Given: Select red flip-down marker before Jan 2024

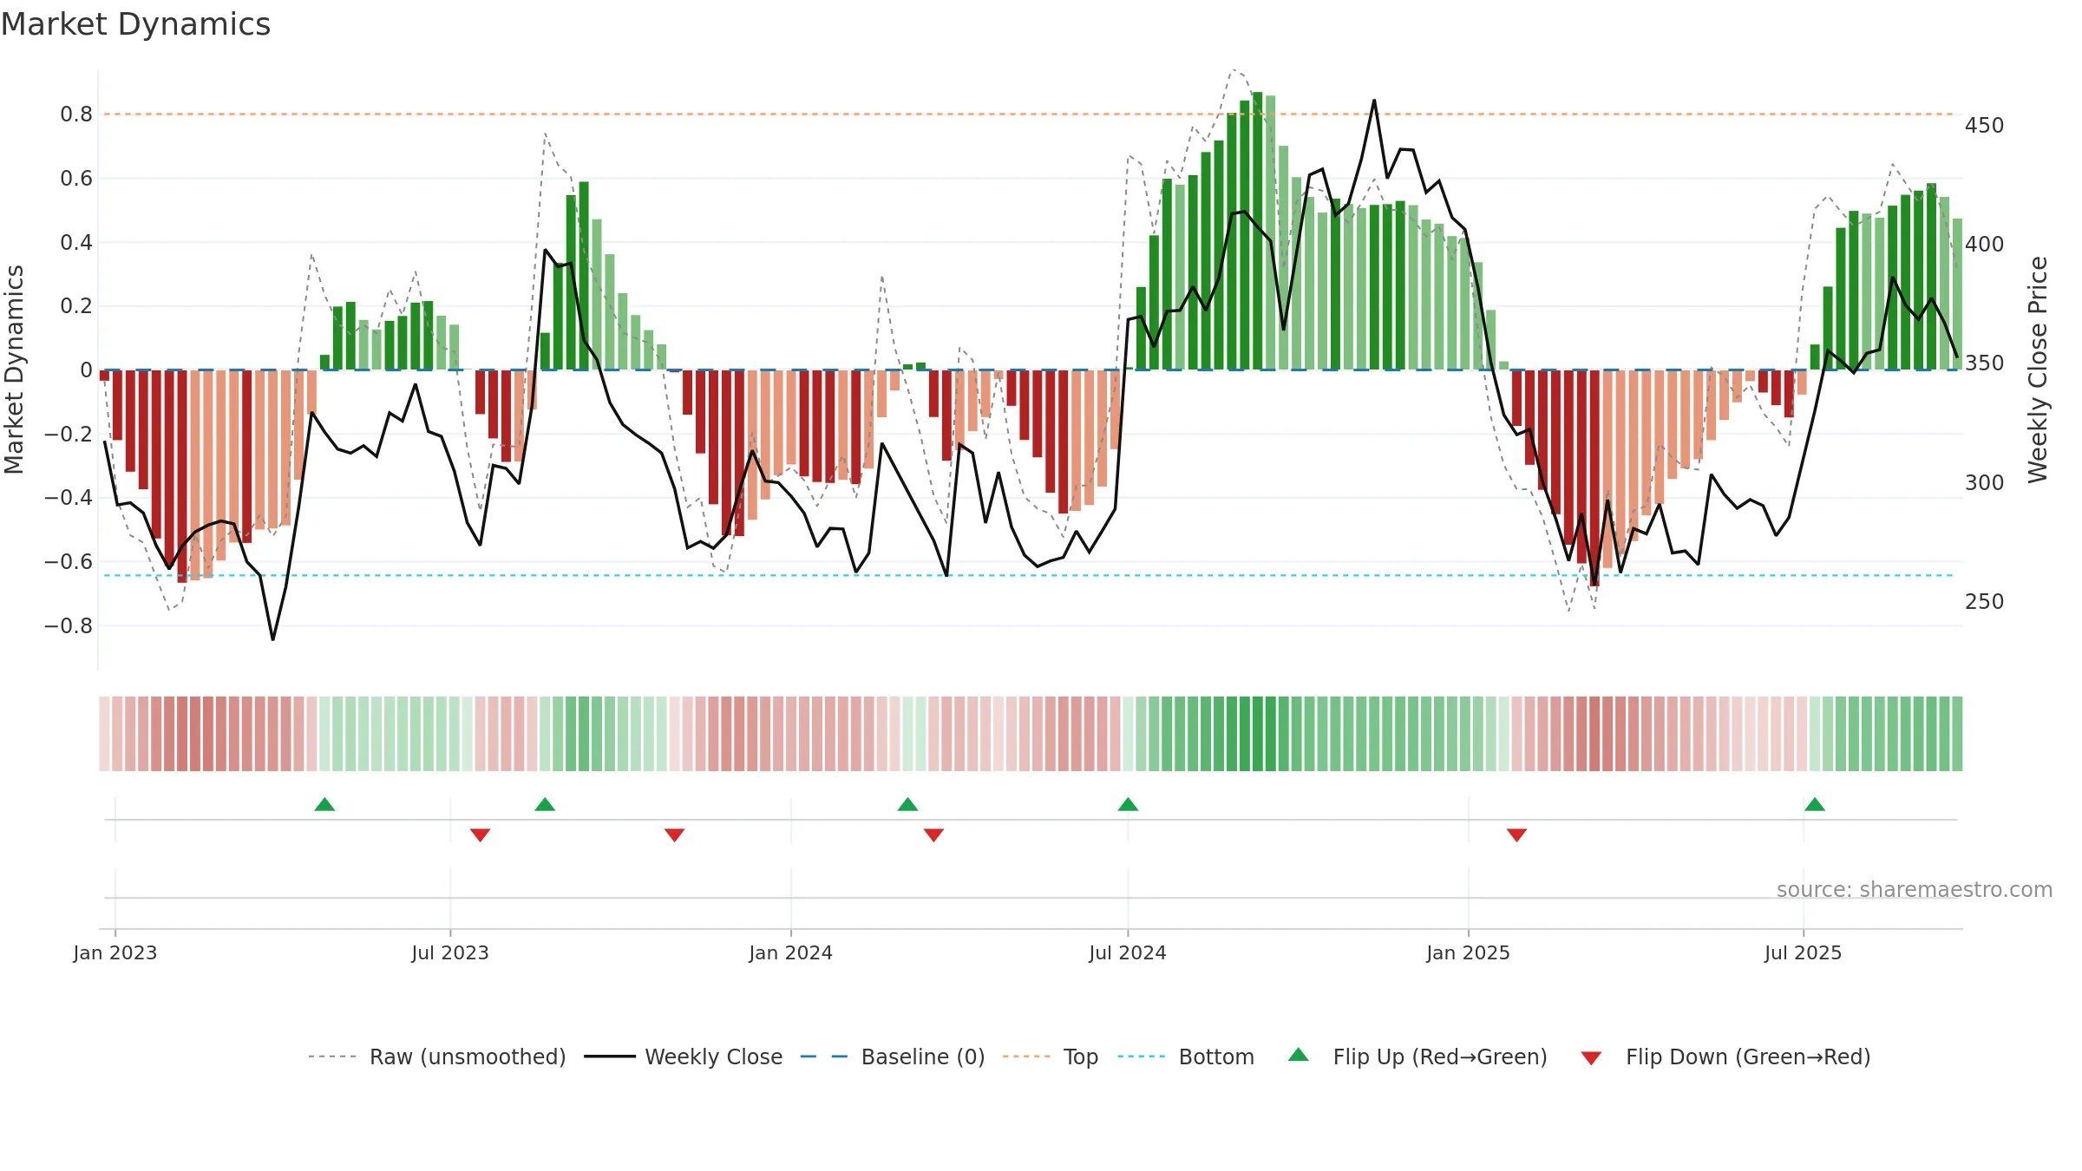Looking at the screenshot, I should 674,834.
